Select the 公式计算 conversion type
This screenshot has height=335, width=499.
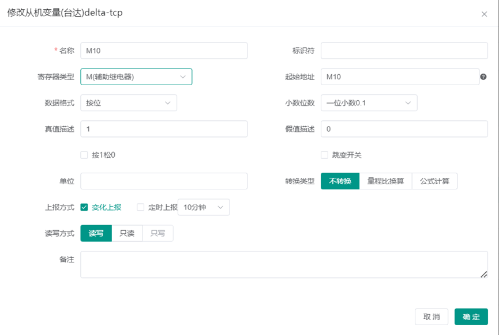click(434, 181)
